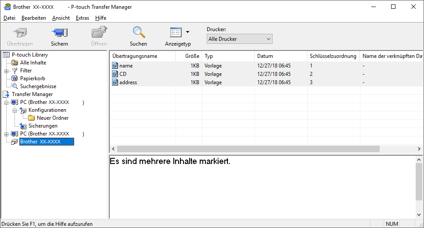Select the Filter funnel icon
Viewport: 424px width, 228px height.
coord(14,71)
